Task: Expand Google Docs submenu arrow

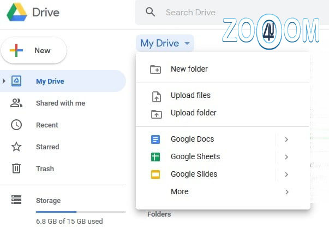Action: 286,139
